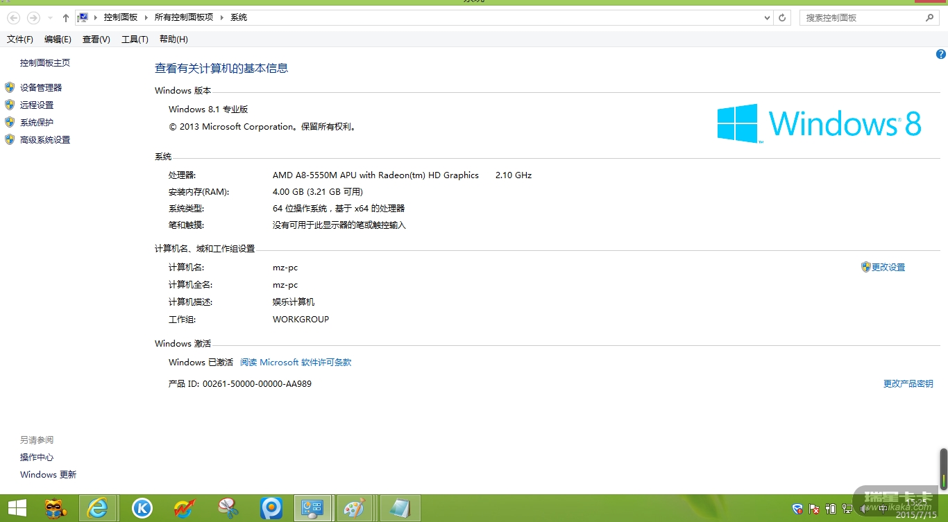Click 所有控制面板项 in the address breadcrumb
The height and width of the screenshot is (522, 948).
click(x=184, y=17)
